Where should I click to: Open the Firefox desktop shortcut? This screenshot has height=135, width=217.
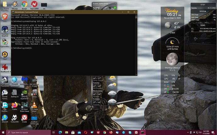(x=14, y=106)
